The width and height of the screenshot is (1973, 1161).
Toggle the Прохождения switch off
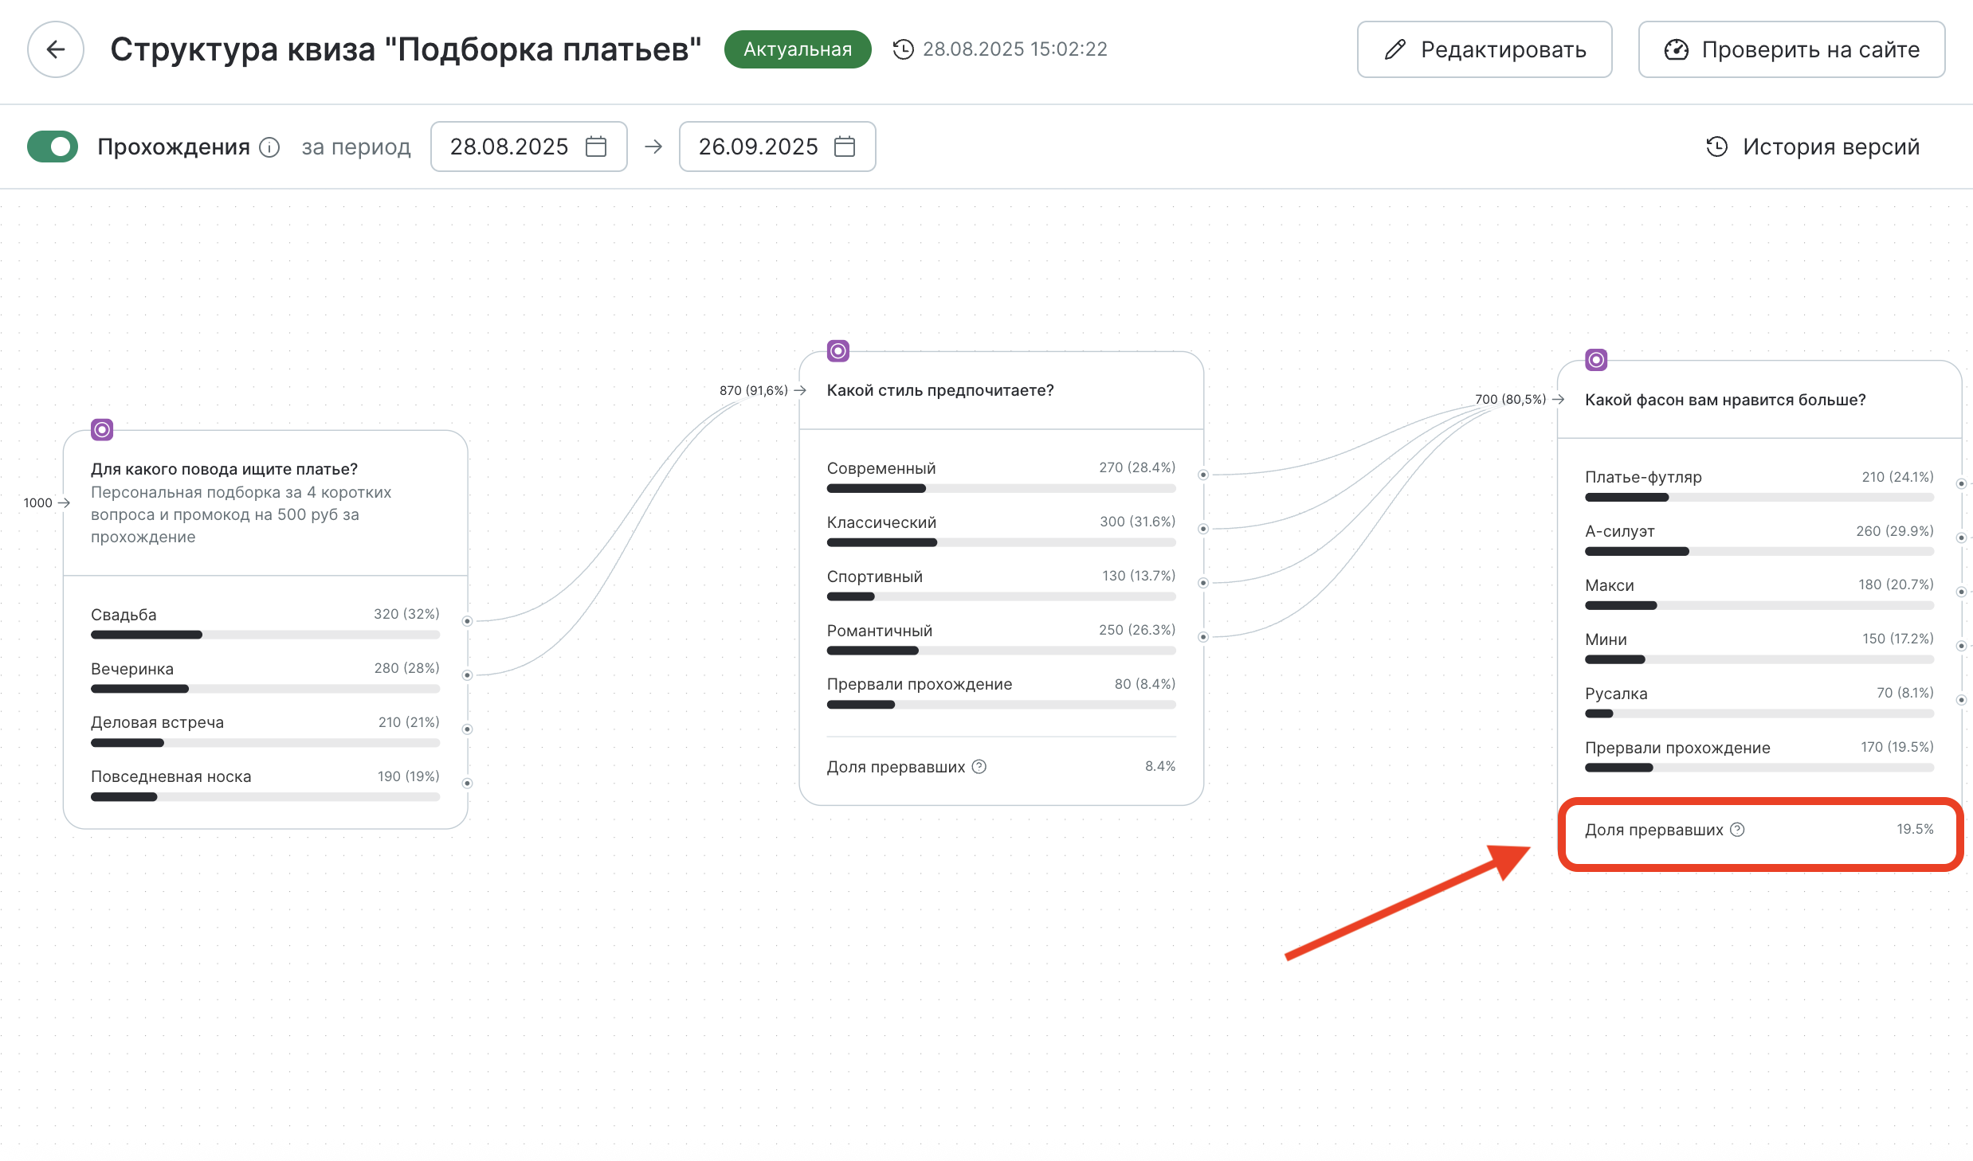click(53, 147)
